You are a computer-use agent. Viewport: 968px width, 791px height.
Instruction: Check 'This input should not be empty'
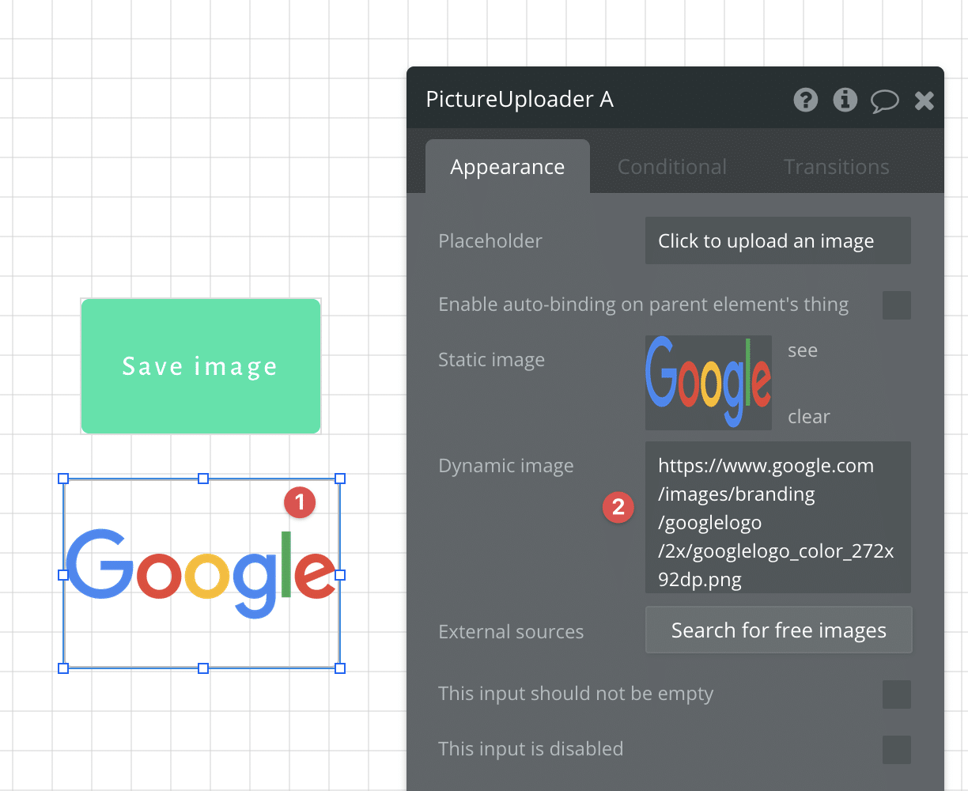897,694
